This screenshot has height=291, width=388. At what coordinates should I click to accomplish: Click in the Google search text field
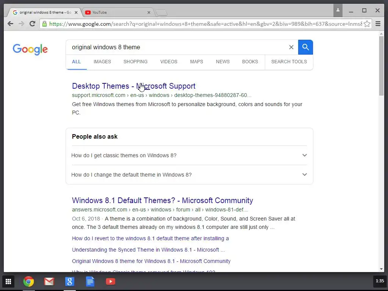pos(177,47)
